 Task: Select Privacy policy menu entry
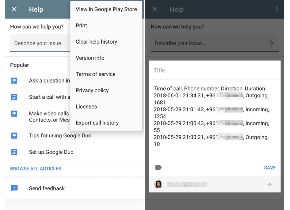tap(92, 90)
